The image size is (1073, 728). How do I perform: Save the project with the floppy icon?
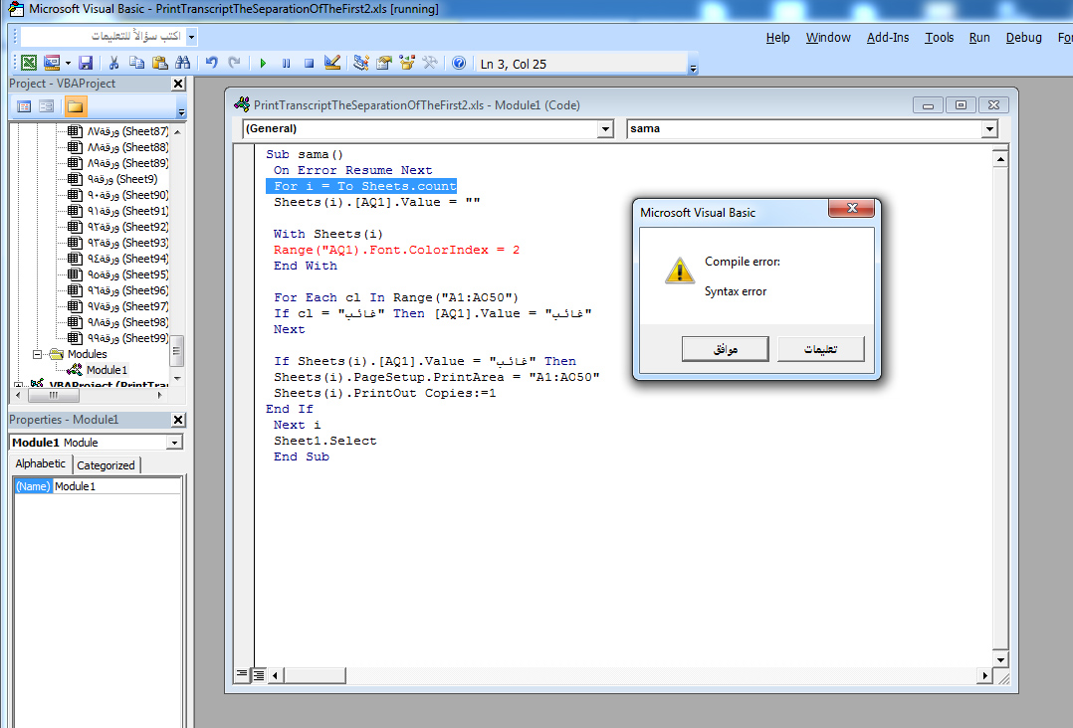[x=86, y=63]
